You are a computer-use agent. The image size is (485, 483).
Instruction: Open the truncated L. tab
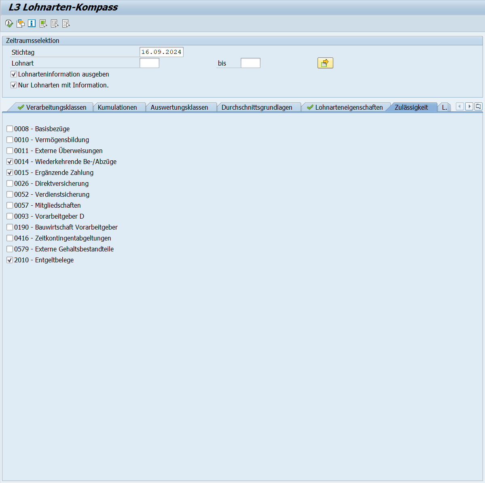(x=445, y=107)
